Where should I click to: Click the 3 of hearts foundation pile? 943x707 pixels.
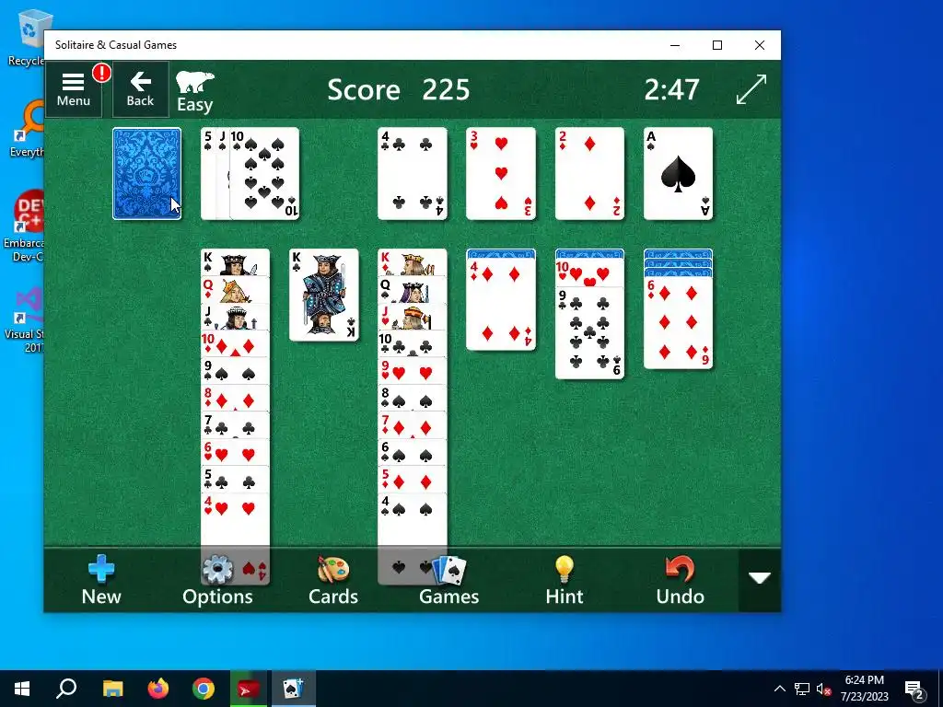point(500,173)
